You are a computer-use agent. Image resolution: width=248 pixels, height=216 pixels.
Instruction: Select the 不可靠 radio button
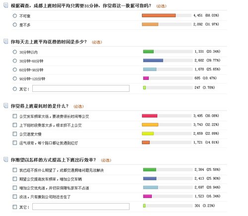tap(15, 16)
